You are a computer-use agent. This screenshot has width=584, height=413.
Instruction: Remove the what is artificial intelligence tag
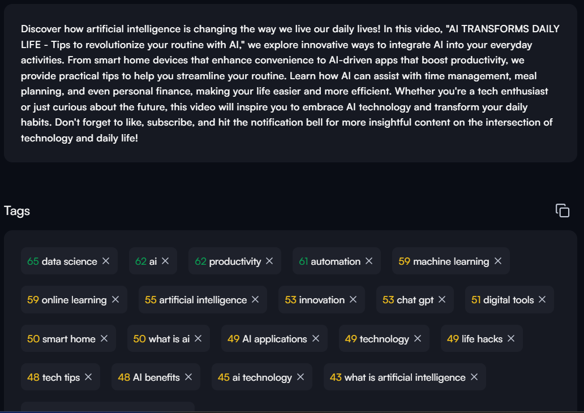474,377
